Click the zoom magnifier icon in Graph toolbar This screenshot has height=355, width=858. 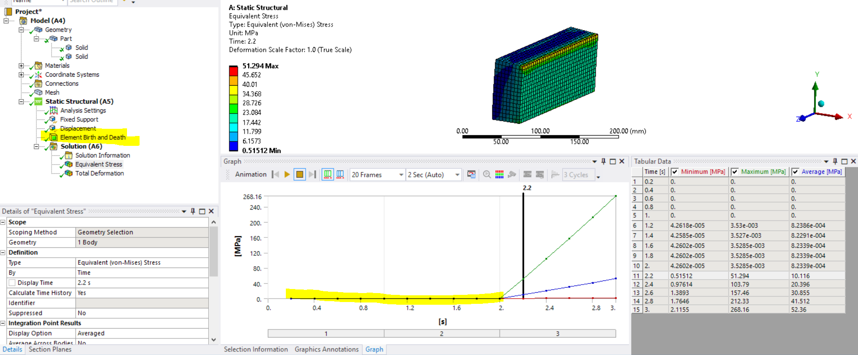pos(487,175)
